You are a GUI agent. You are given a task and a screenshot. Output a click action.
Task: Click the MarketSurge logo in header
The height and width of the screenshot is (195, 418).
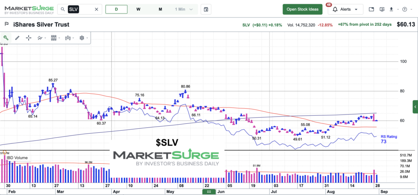click(x=29, y=9)
